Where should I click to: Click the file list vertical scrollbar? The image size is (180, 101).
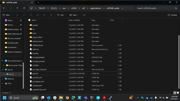[x=179, y=62]
